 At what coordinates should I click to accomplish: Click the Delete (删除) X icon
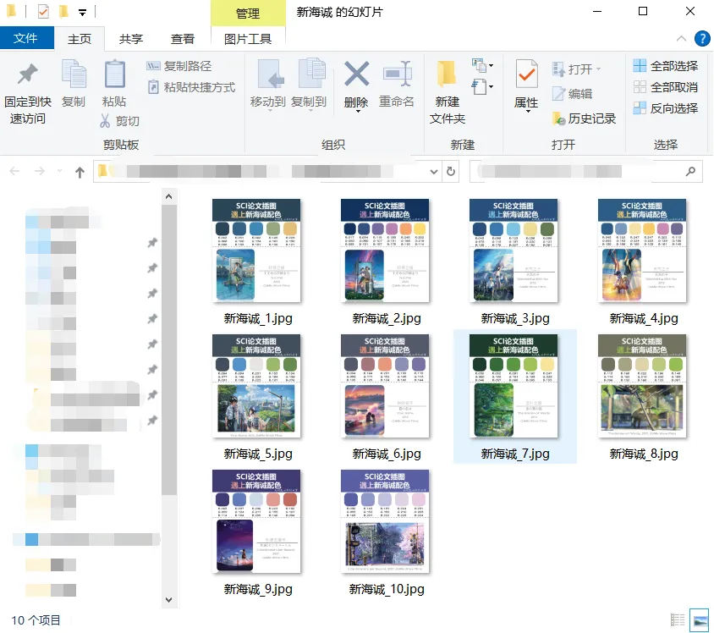coord(356,74)
